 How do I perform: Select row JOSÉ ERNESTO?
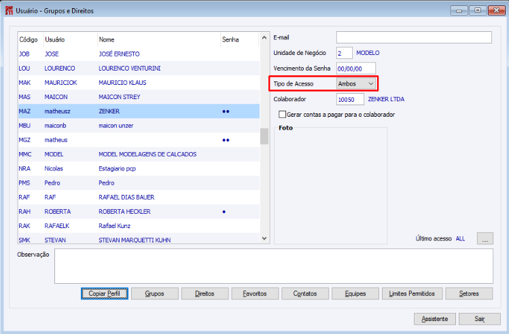pyautogui.click(x=139, y=54)
